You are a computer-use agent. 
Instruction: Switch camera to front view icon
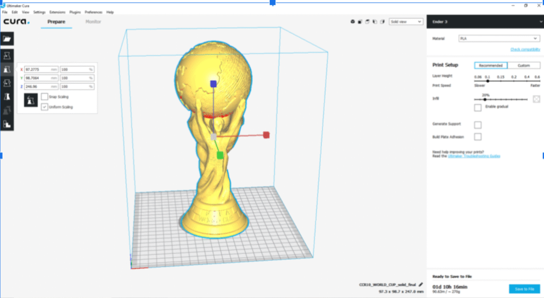(x=360, y=21)
